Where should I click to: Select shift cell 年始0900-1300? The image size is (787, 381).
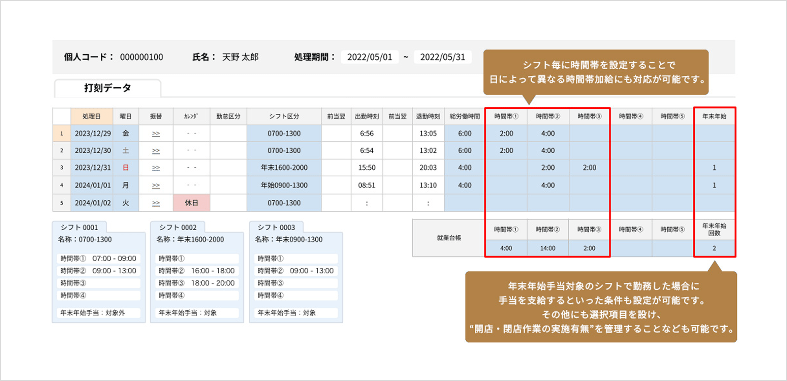click(x=284, y=185)
